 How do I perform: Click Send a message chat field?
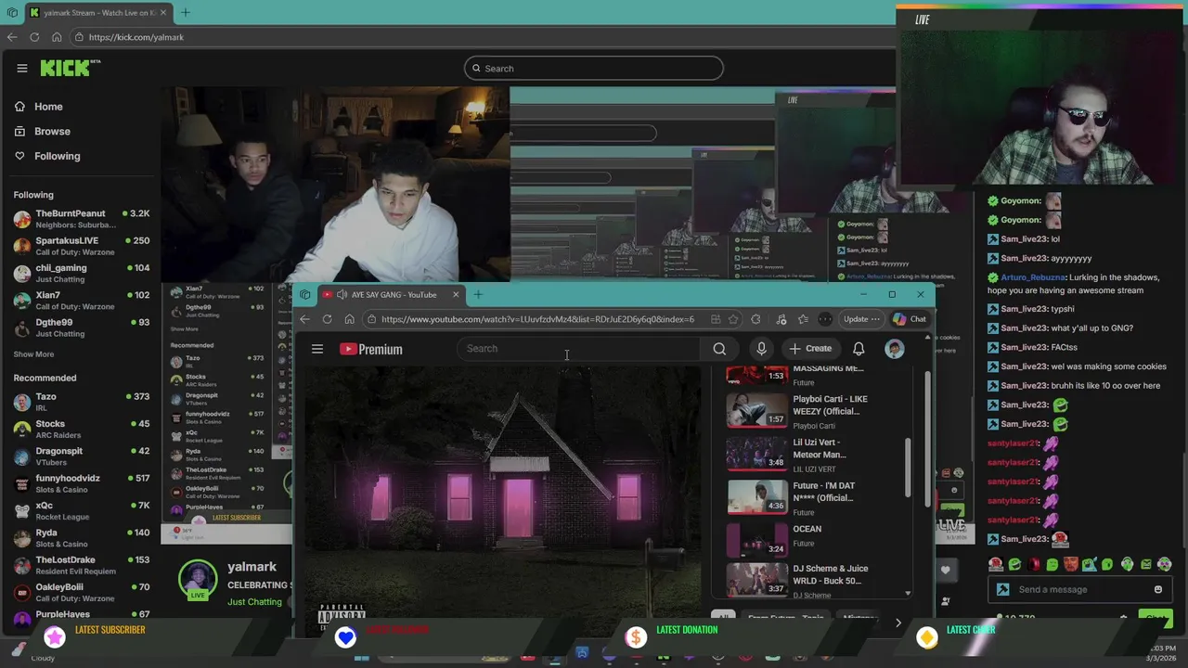point(1080,589)
